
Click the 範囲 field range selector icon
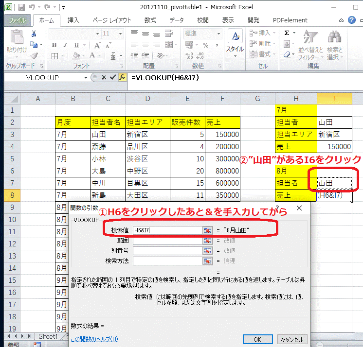[208, 241]
